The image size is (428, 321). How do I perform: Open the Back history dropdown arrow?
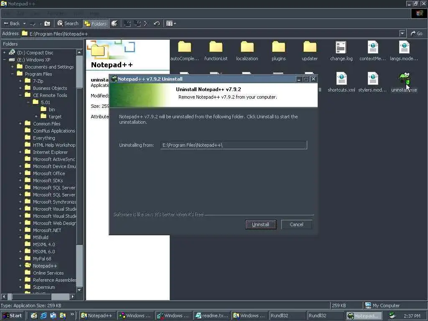[x=24, y=23]
